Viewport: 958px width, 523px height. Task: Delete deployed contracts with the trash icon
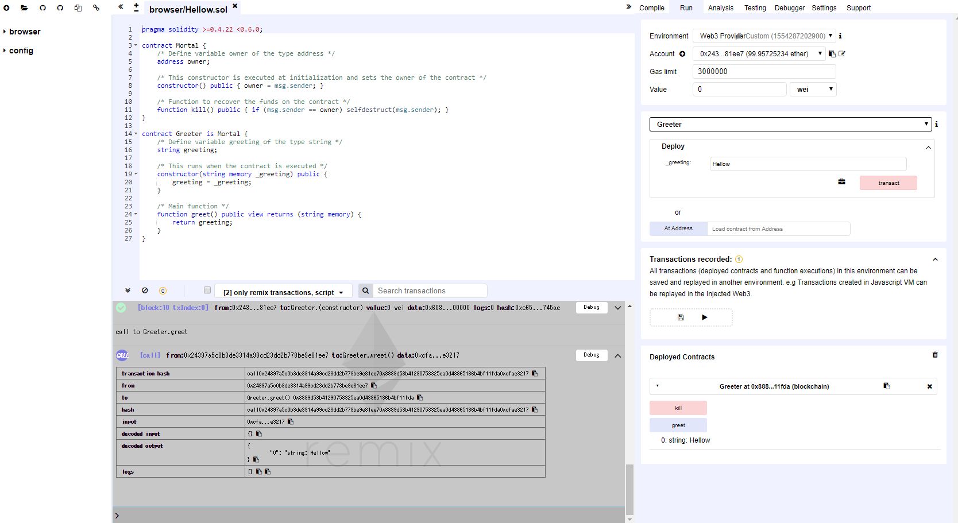(935, 355)
